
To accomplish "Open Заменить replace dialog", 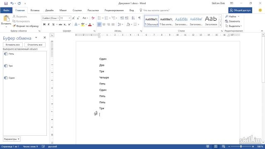I will pyautogui.click(x=233, y=21).
